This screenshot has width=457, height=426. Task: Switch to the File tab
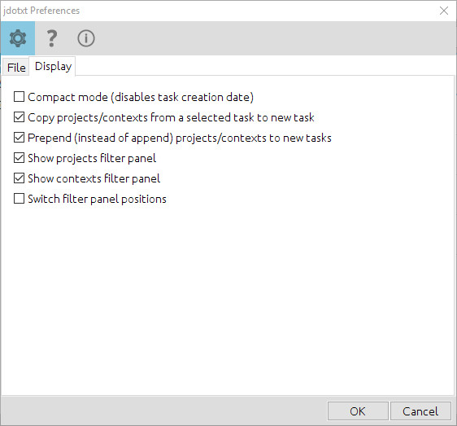[16, 68]
